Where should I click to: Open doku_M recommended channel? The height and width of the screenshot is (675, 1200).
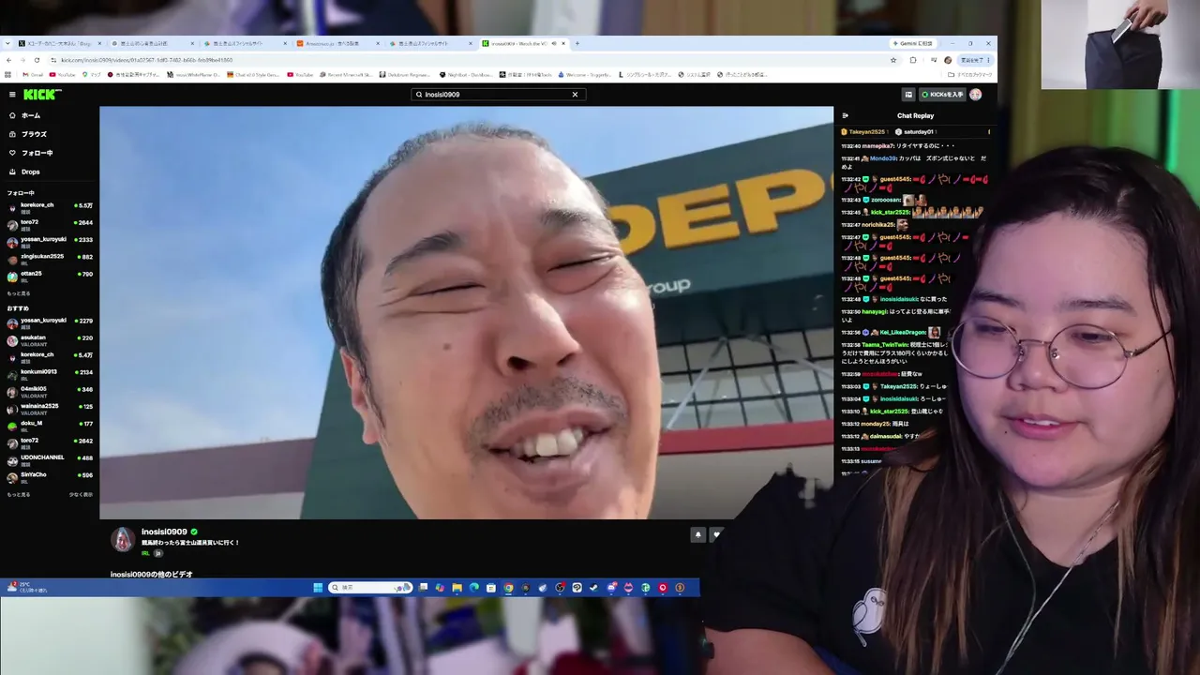(x=50, y=425)
